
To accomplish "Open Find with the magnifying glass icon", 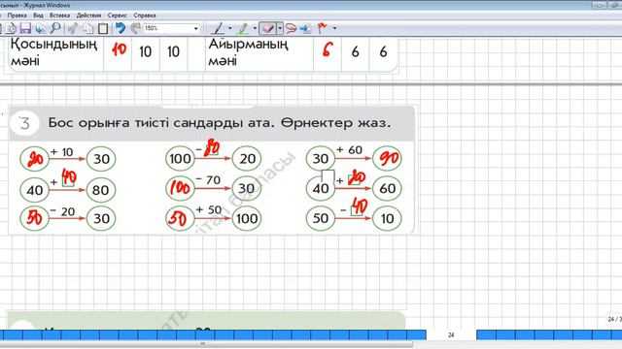I will point(55,28).
